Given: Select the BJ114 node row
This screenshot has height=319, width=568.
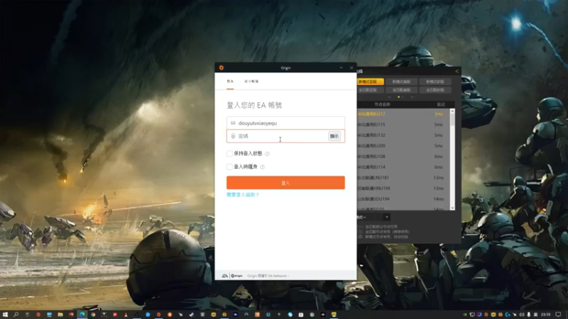Looking at the screenshot, I should (x=403, y=167).
